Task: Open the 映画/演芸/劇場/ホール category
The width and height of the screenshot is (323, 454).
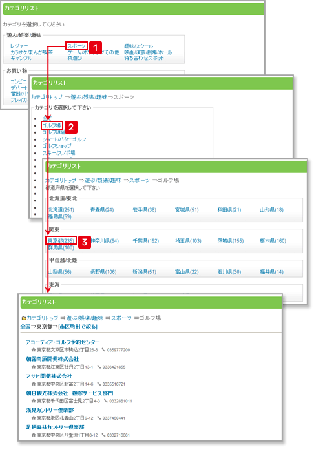Action: [149, 52]
